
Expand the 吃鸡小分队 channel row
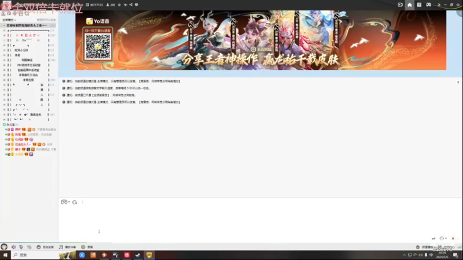coord(4,50)
